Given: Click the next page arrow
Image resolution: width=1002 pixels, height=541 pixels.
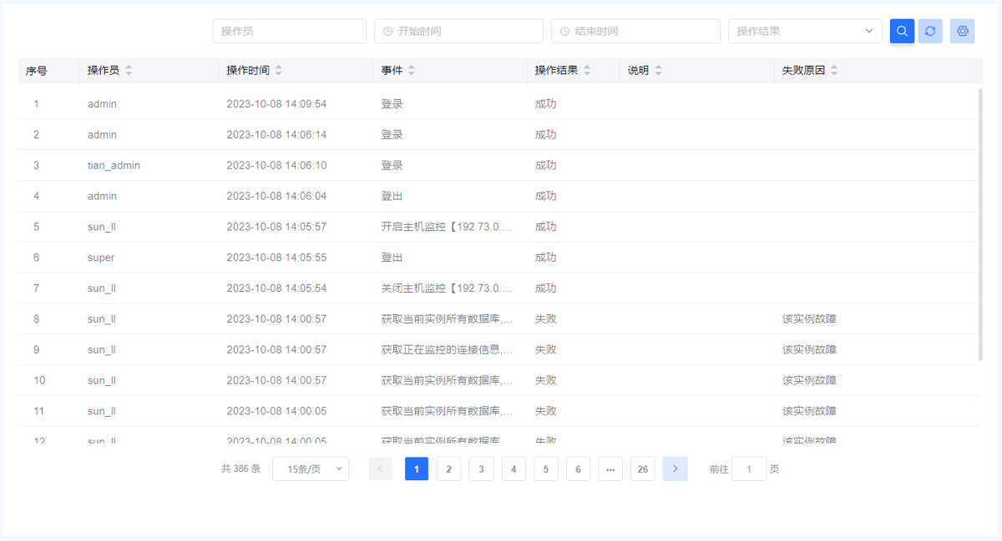Looking at the screenshot, I should [675, 469].
